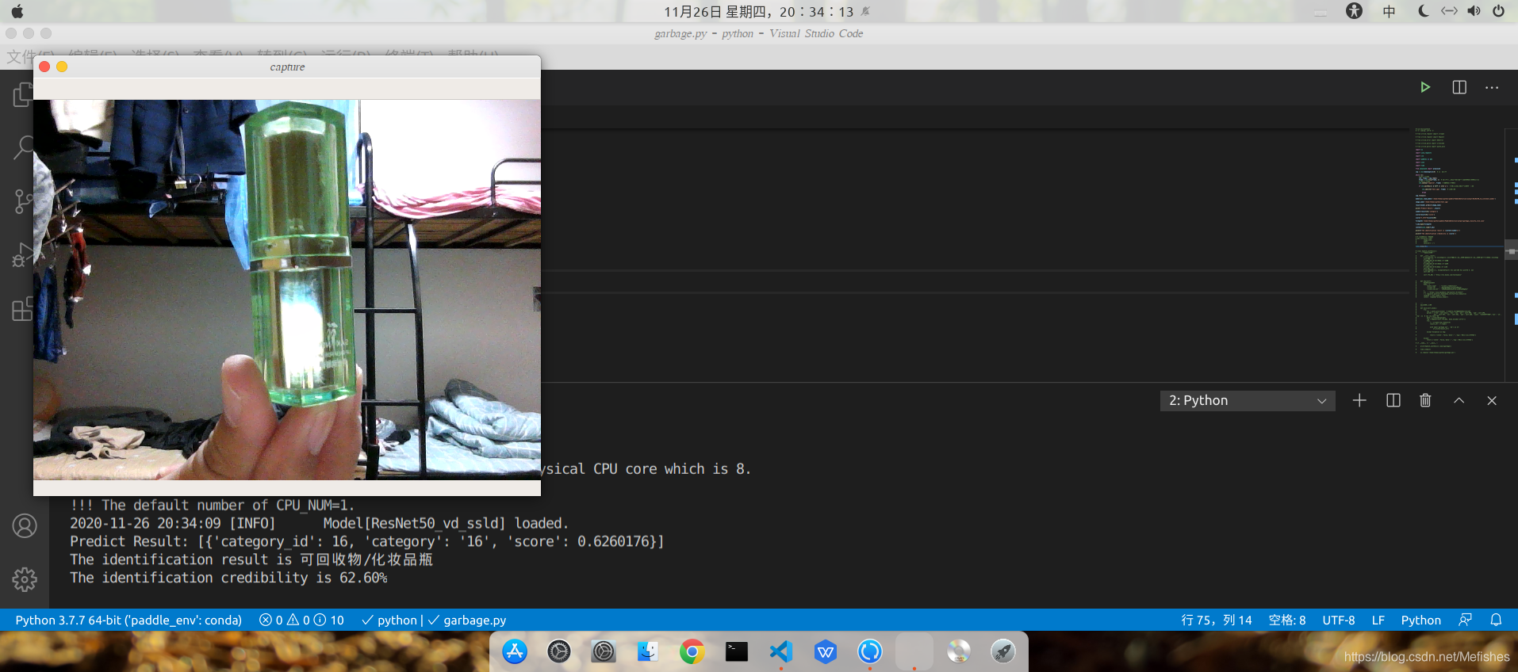Image resolution: width=1518 pixels, height=672 pixels.
Task: Click 'The identification credibility is 62.60%' line
Action: [x=228, y=578]
